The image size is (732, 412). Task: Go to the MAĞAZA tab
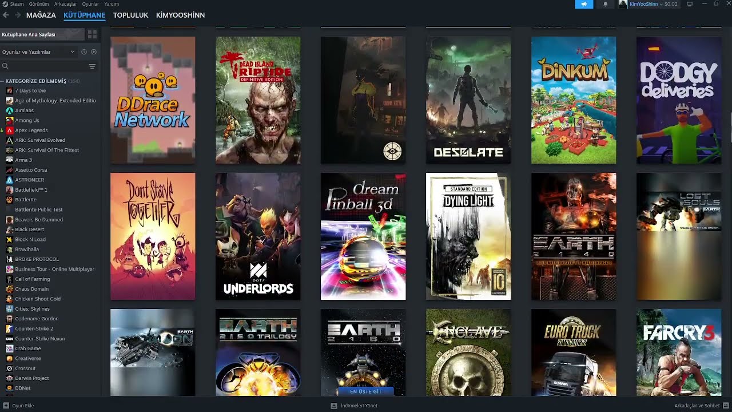tap(41, 15)
